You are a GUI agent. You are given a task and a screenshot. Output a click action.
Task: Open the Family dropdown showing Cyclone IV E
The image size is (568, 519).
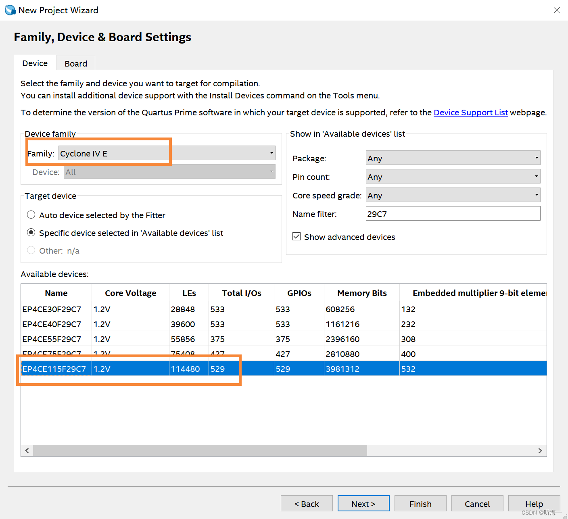(x=167, y=153)
